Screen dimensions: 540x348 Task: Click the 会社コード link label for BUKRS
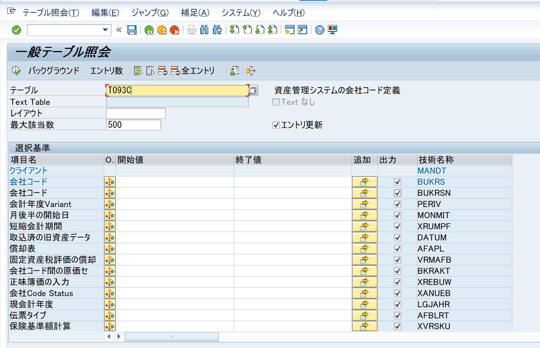28,182
